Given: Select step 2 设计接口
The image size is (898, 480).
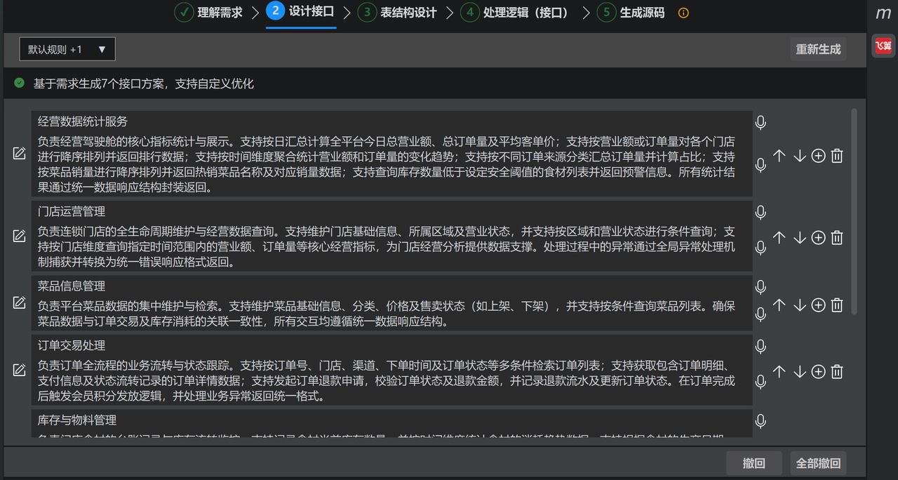Looking at the screenshot, I should pyautogui.click(x=300, y=12).
